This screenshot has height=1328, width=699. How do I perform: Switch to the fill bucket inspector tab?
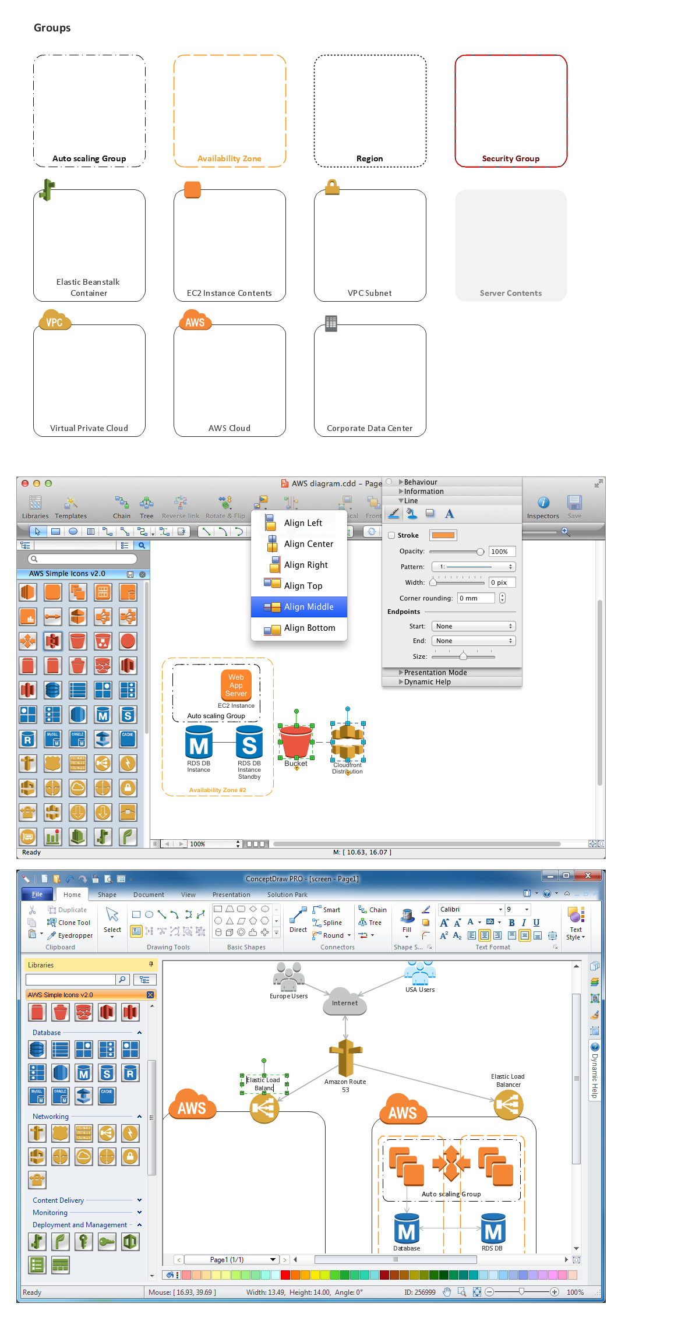point(412,514)
